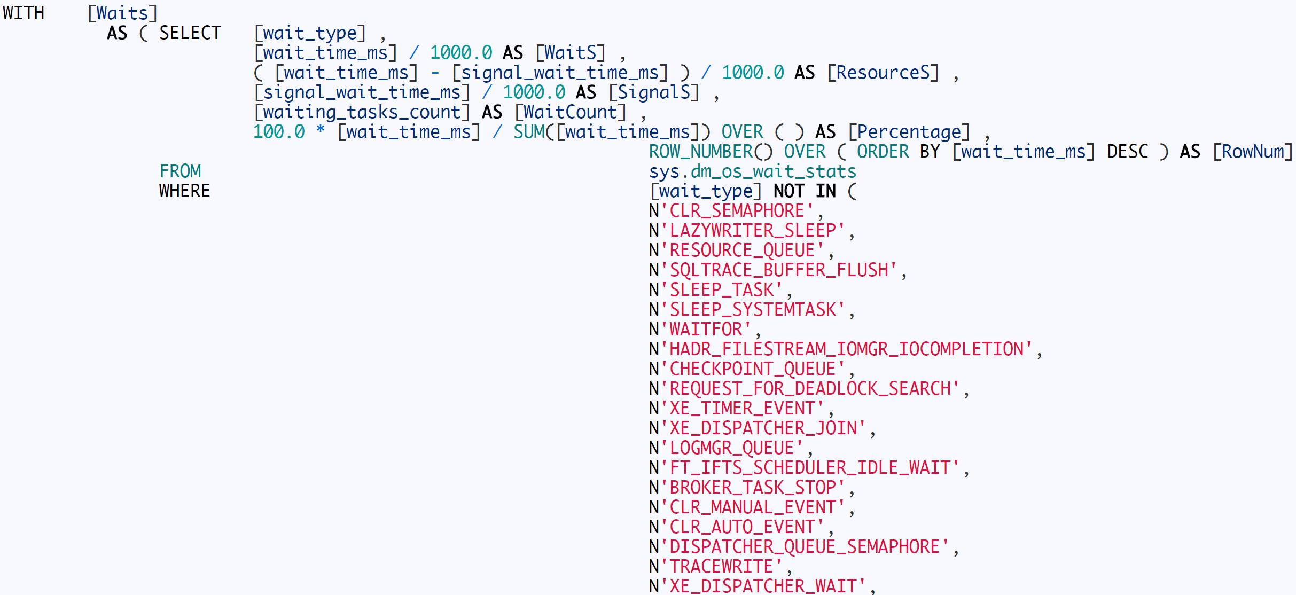Screen dimensions: 1296x595
Task: Click the [ResourceS] column alias
Action: [x=883, y=73]
